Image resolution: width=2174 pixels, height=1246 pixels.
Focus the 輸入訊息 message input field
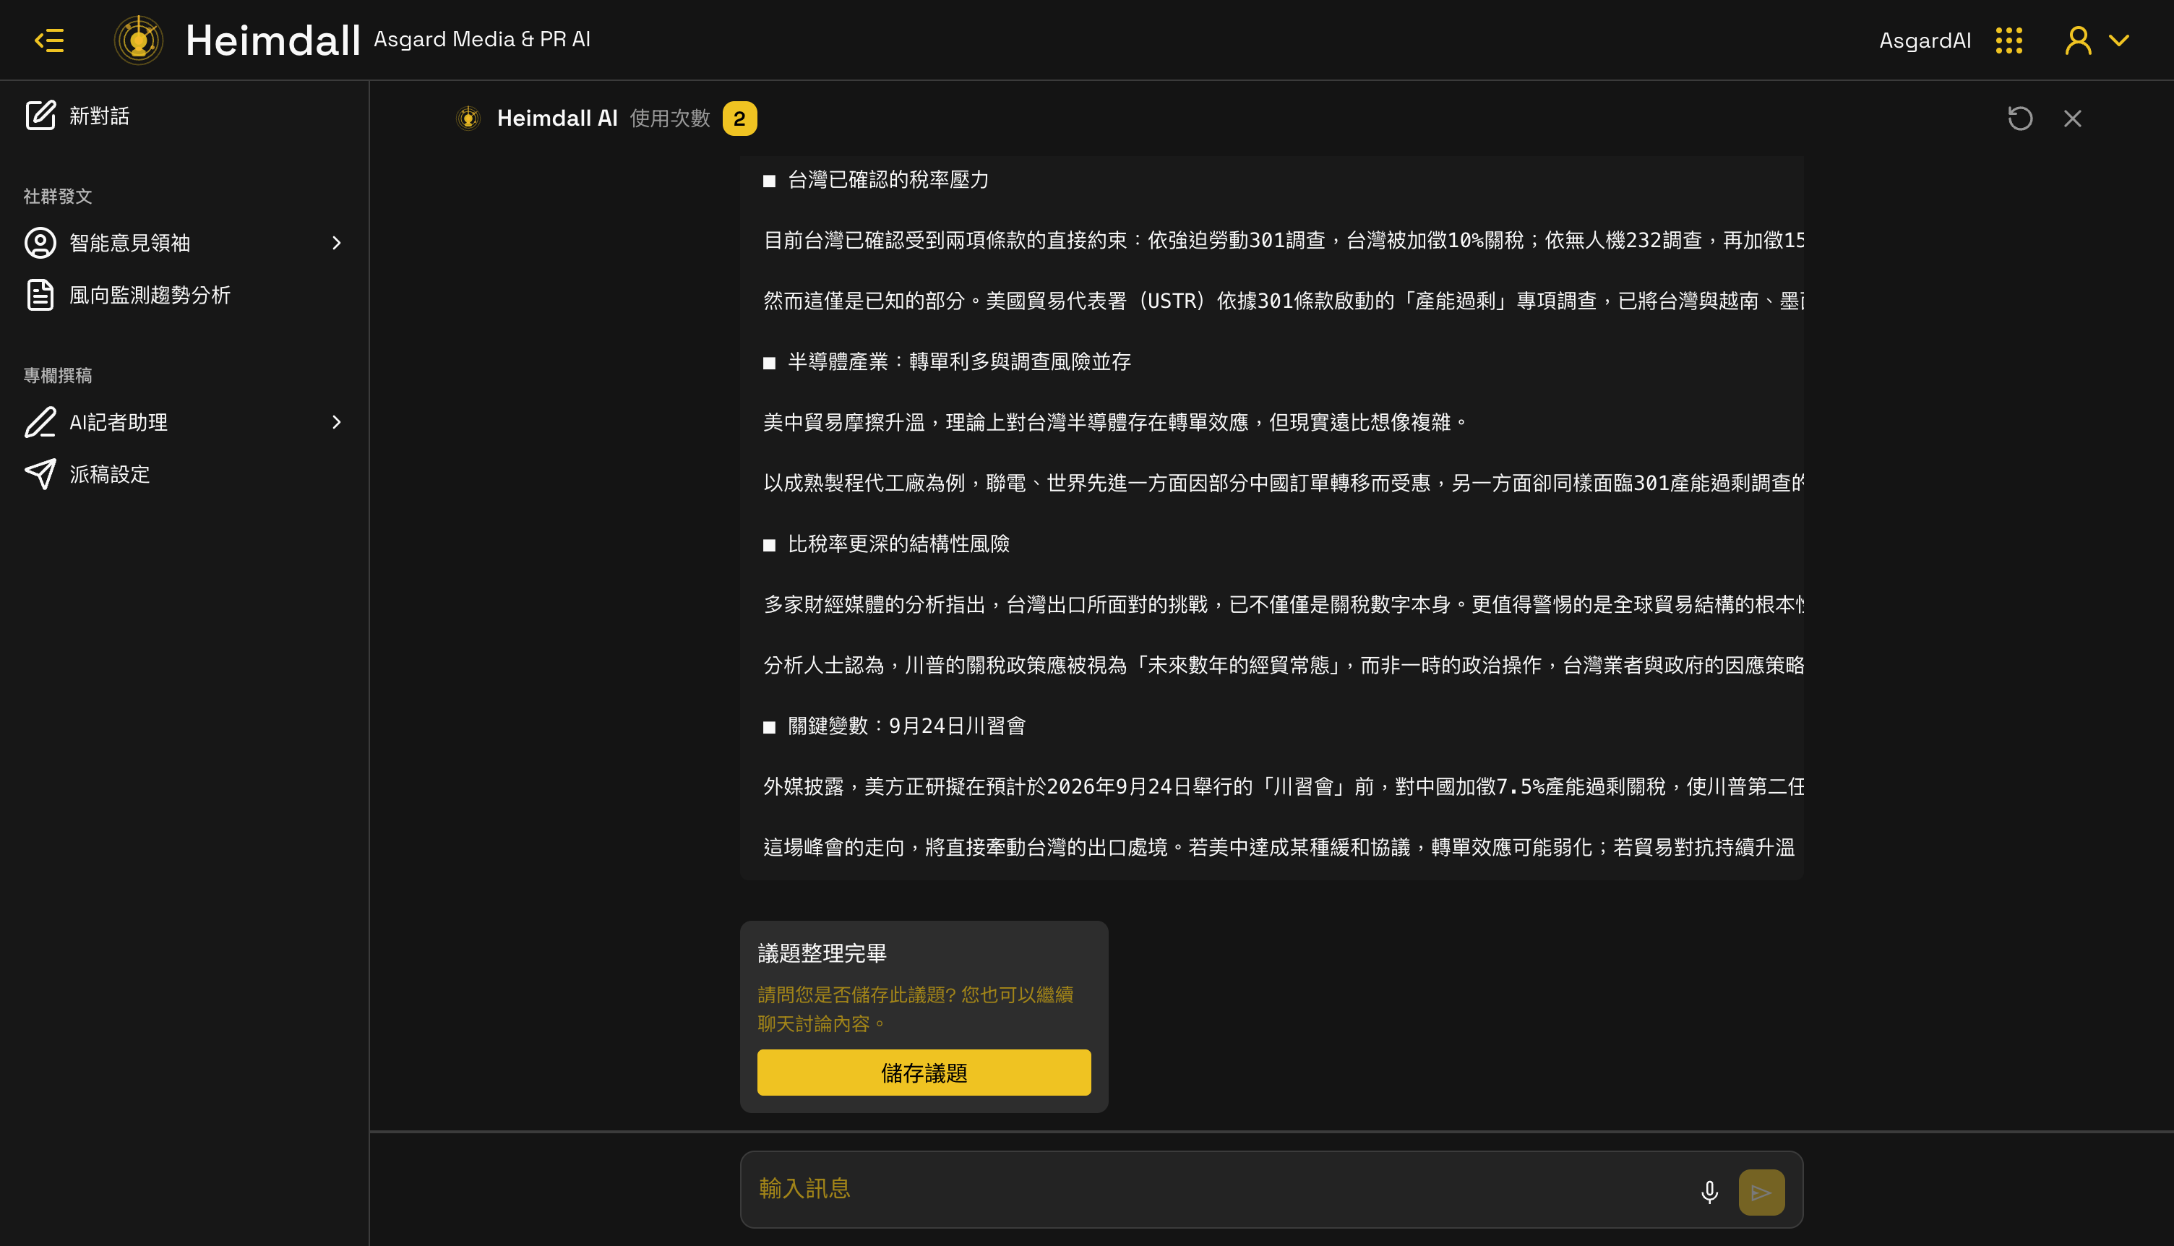(x=1215, y=1190)
